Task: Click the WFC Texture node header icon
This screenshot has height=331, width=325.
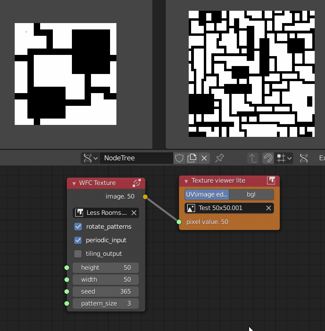Action: coord(137,183)
